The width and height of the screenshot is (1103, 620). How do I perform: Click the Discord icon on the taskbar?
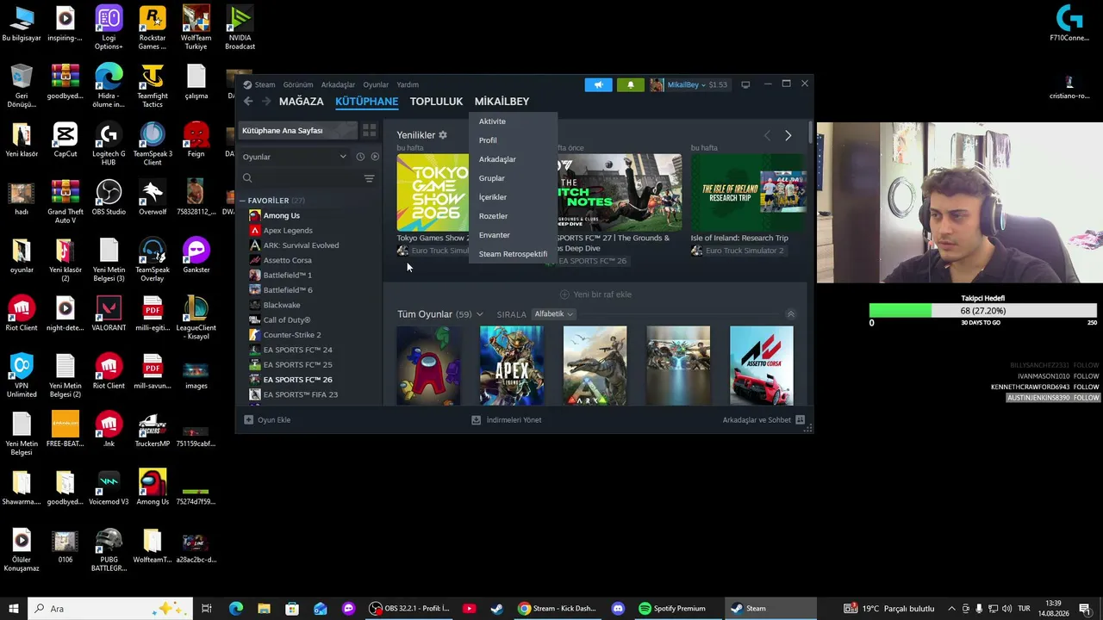click(x=618, y=609)
